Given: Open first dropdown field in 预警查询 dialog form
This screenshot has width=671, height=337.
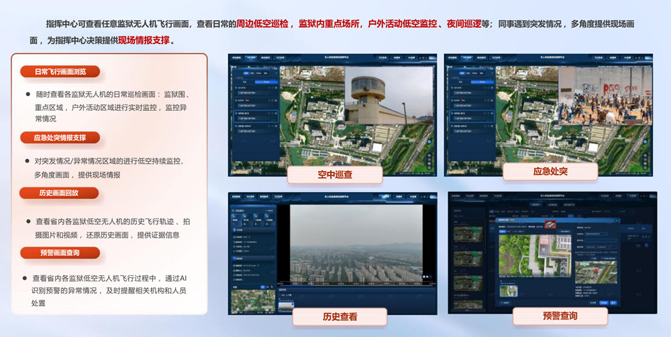Looking at the screenshot, I should tap(596, 234).
